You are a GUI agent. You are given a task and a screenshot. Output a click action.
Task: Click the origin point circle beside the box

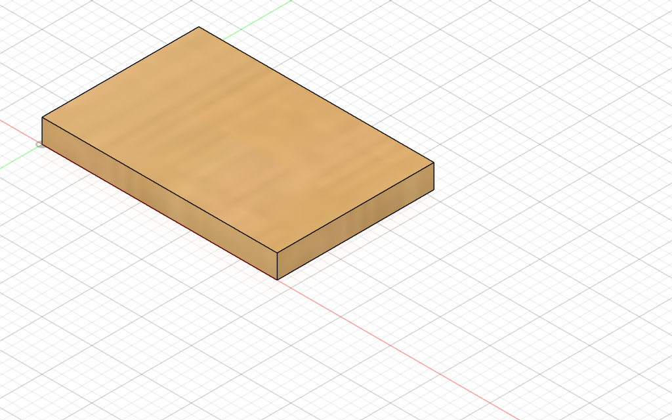pos(39,145)
